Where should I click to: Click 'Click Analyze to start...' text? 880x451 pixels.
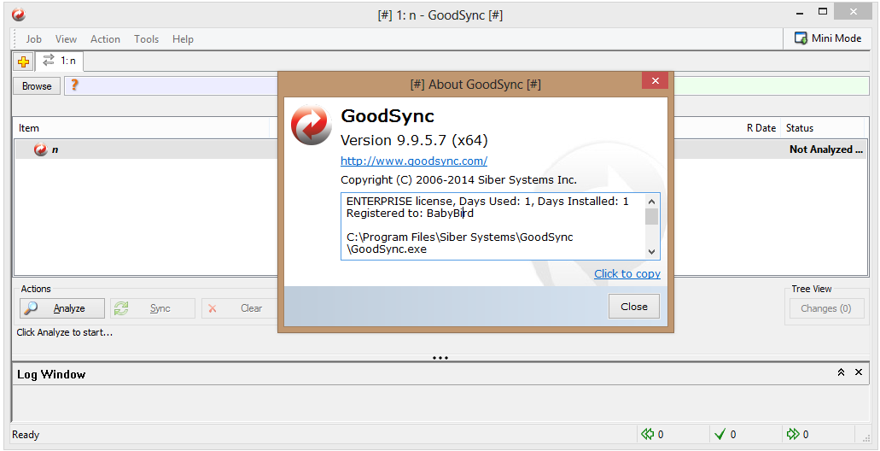[65, 332]
